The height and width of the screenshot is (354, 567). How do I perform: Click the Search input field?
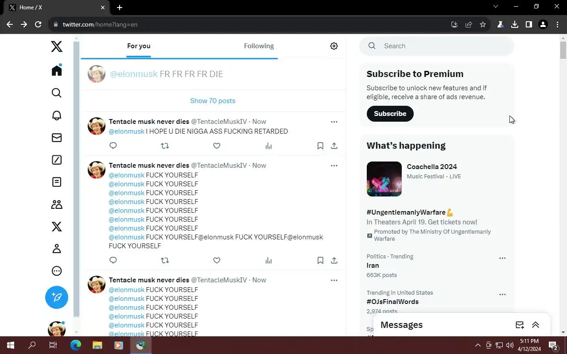coord(437,46)
